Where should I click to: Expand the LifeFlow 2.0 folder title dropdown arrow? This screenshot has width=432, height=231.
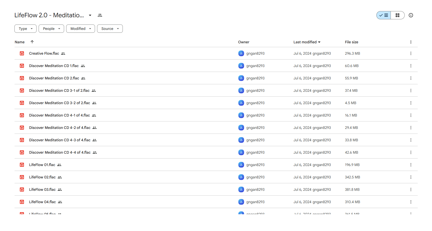pos(90,15)
